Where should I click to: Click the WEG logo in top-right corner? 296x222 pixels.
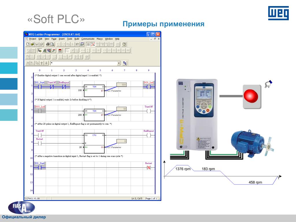(278, 13)
